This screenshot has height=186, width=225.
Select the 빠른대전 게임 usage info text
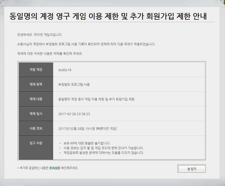coord(87,129)
